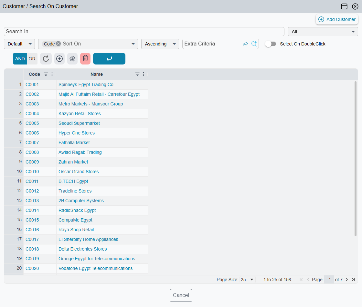Select Oscar Grand Stores

pyautogui.click(x=79, y=172)
